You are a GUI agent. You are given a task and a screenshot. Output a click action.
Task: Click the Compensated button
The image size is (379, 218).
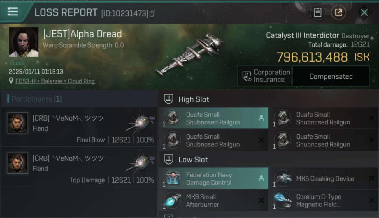click(331, 76)
